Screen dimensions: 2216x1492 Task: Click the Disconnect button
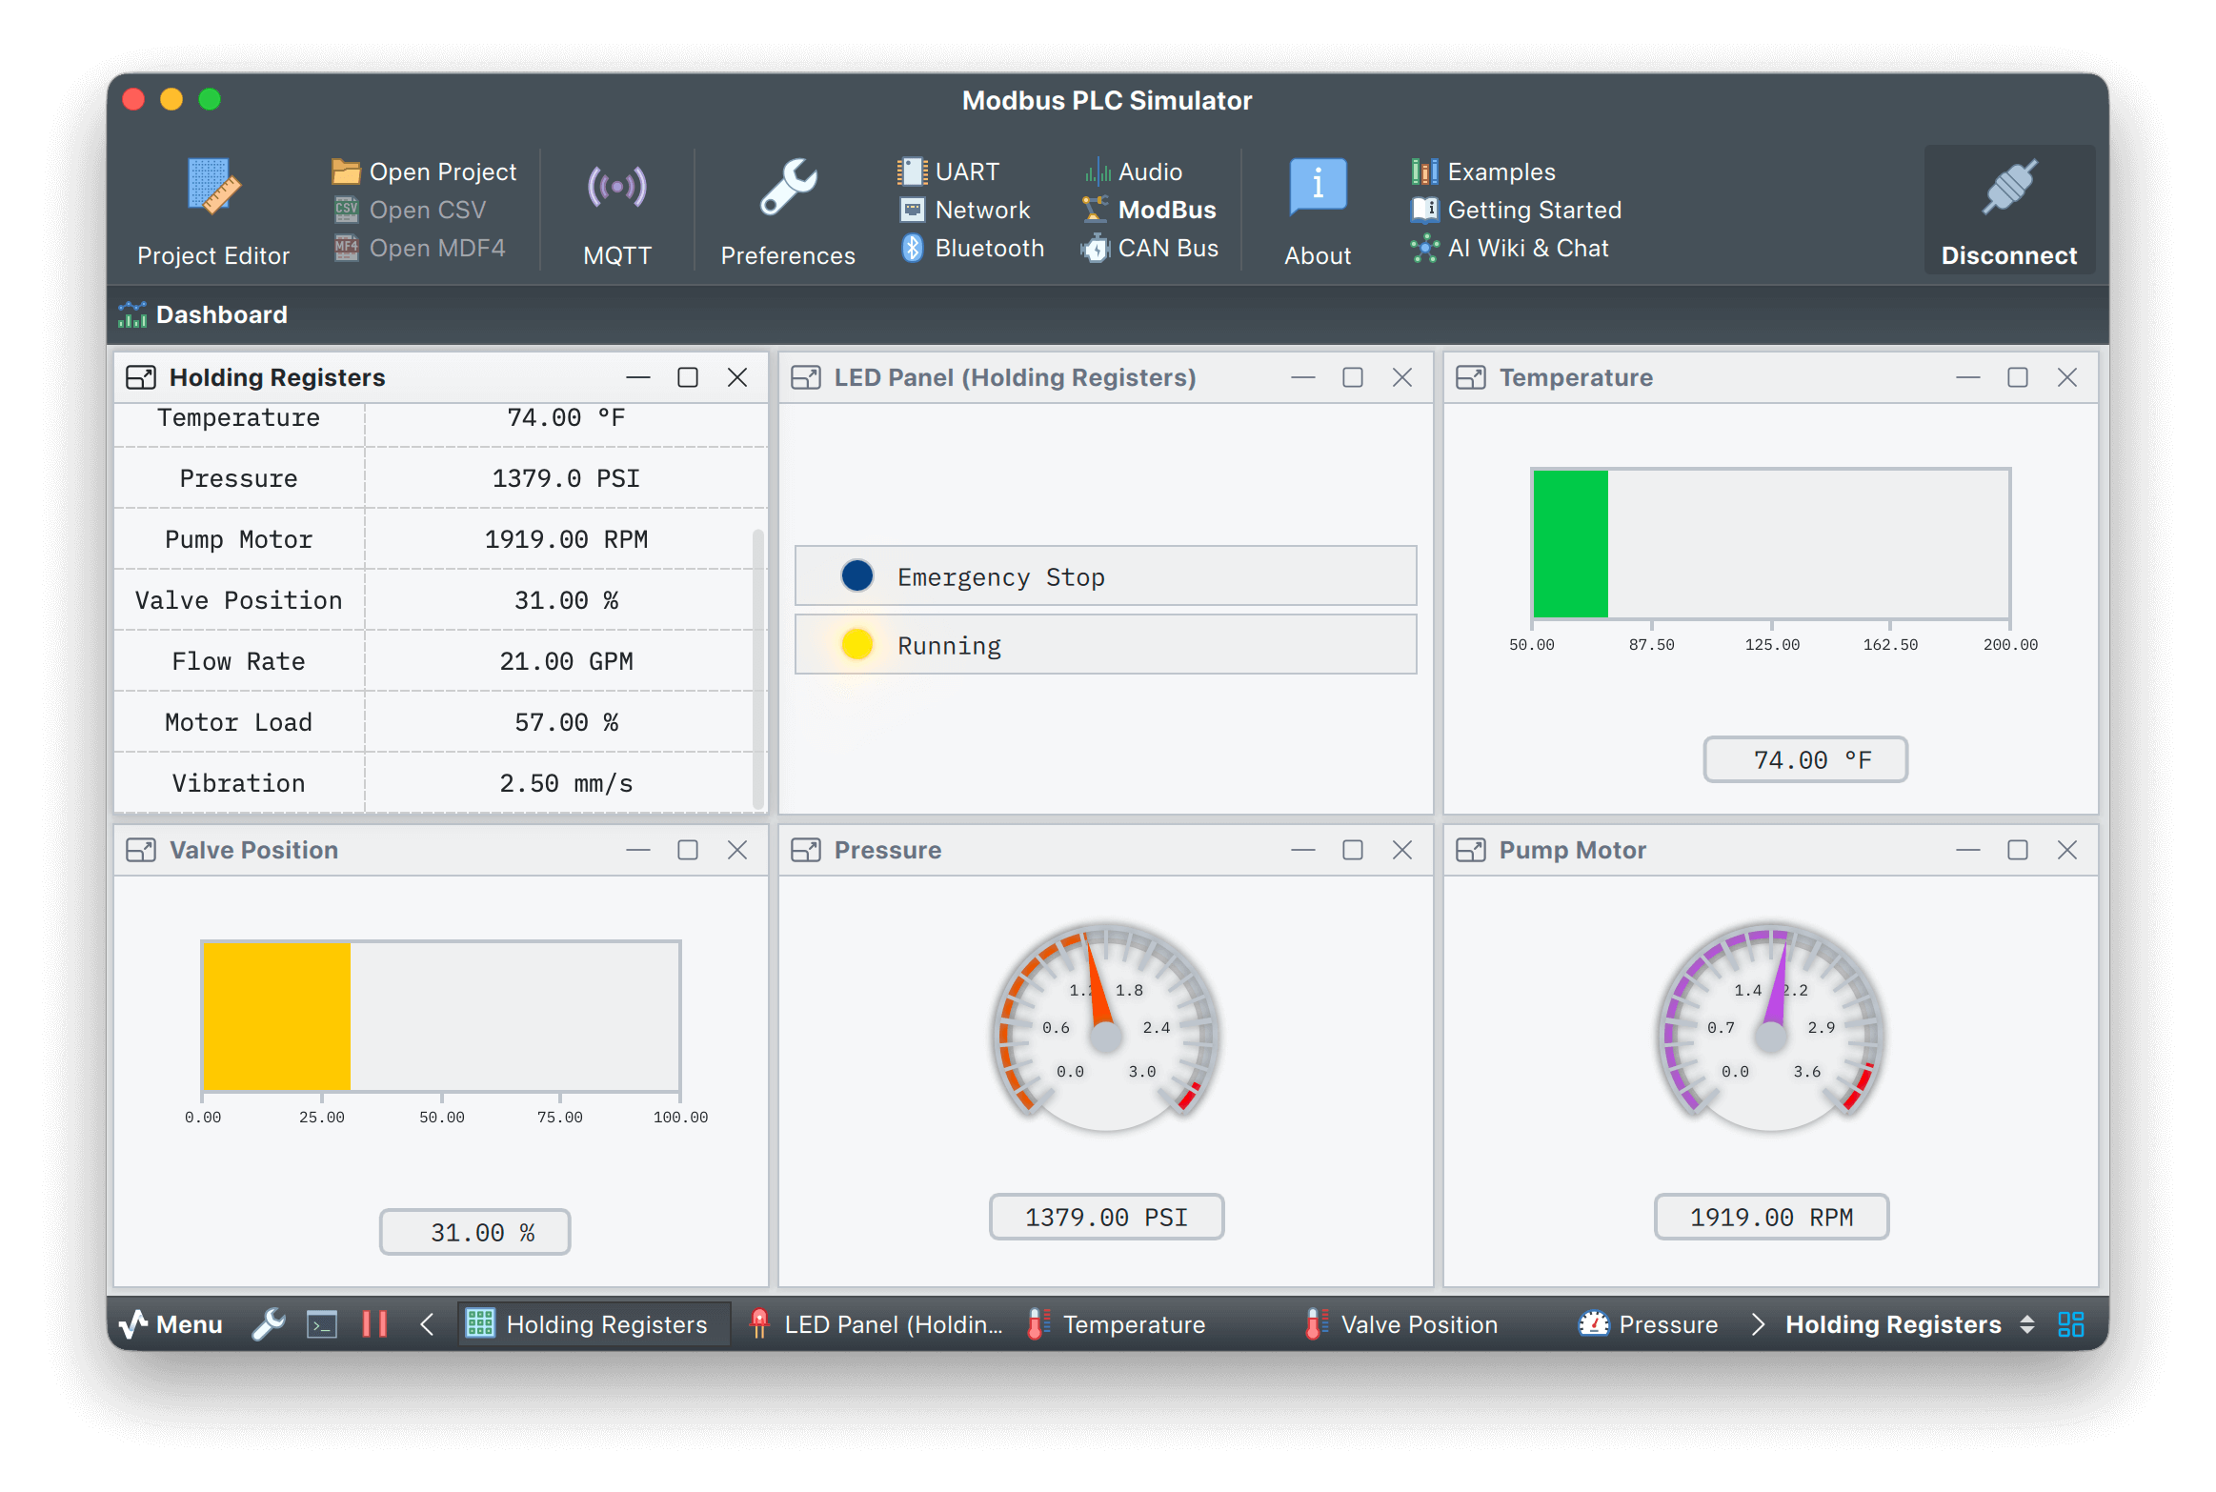click(x=2009, y=210)
